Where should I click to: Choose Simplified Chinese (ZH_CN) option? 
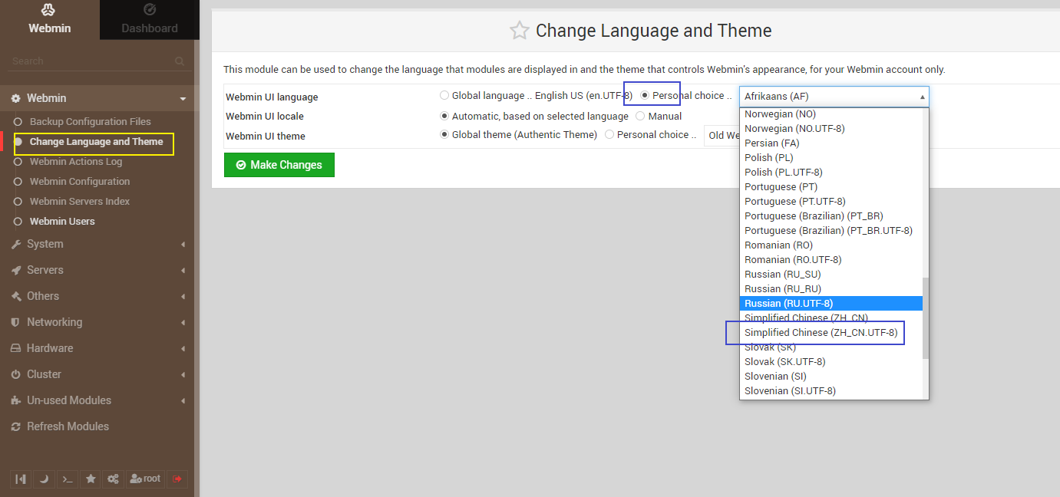(x=831, y=318)
